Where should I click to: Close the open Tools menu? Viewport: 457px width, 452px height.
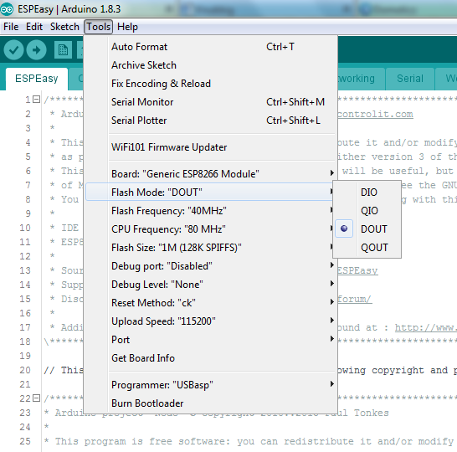(x=98, y=27)
